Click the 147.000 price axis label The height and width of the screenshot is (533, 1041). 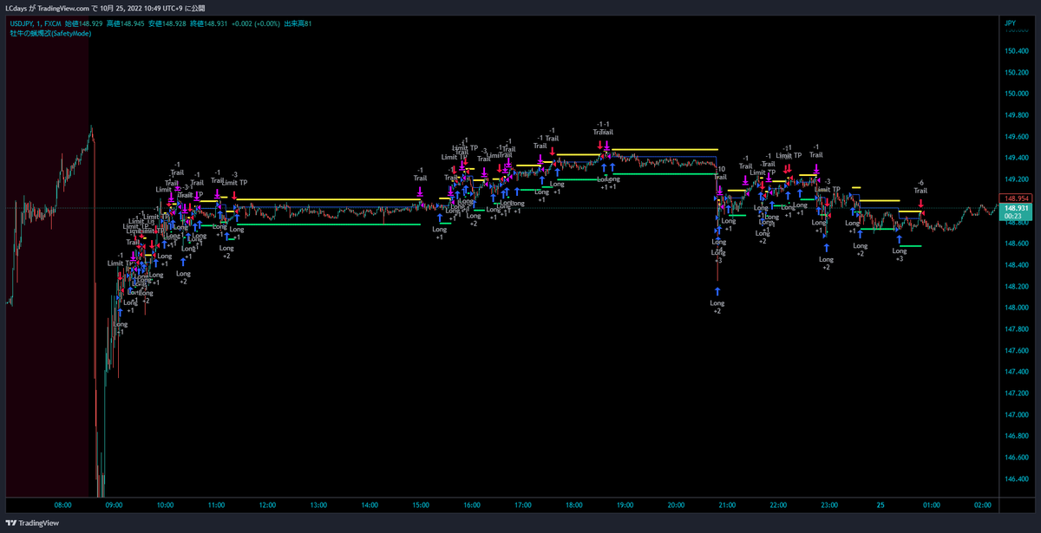coord(1017,415)
